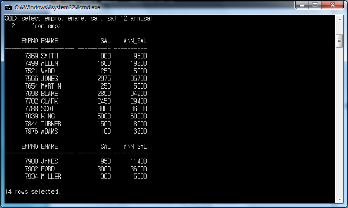Image resolution: width=348 pixels, height=208 pixels.
Task: Click the vertical scrollbar thumb
Action: [340, 41]
